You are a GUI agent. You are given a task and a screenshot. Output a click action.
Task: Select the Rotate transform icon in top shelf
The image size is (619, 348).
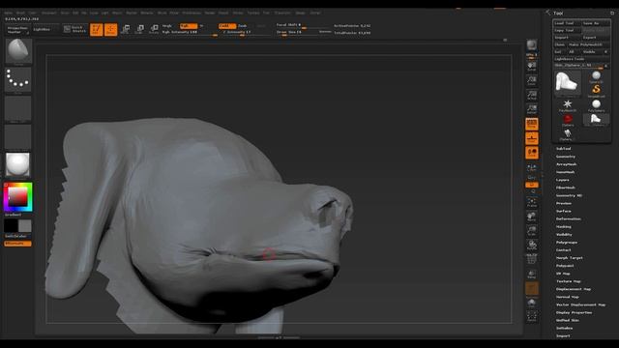(154, 29)
